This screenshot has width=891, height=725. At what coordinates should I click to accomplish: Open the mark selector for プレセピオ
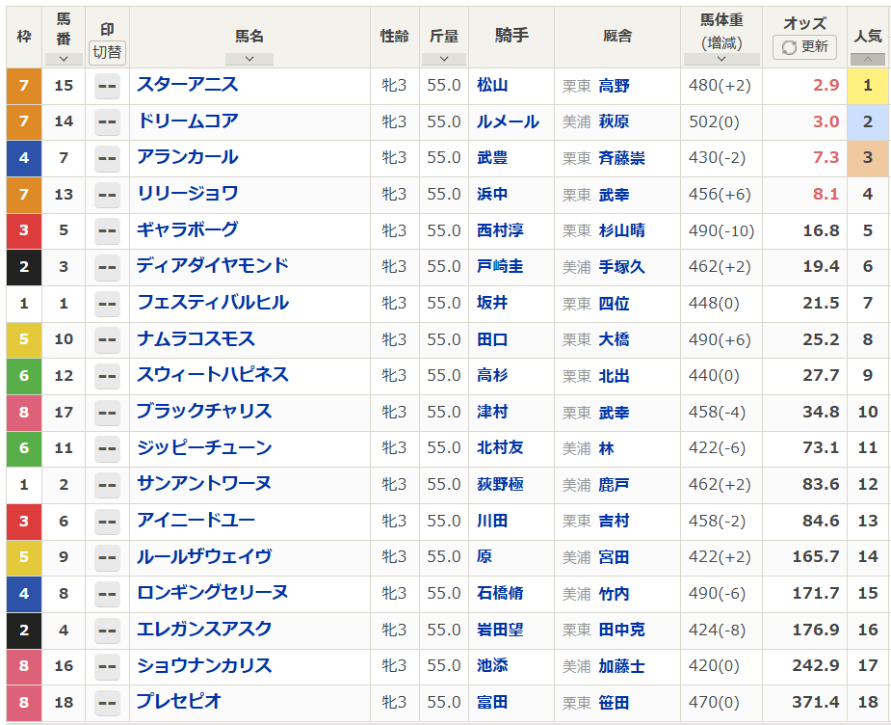click(x=107, y=703)
